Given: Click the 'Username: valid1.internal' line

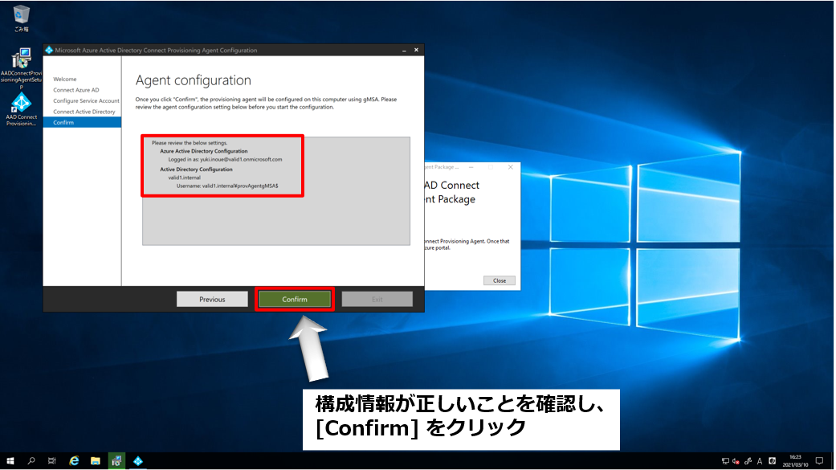Looking at the screenshot, I should point(227,186).
